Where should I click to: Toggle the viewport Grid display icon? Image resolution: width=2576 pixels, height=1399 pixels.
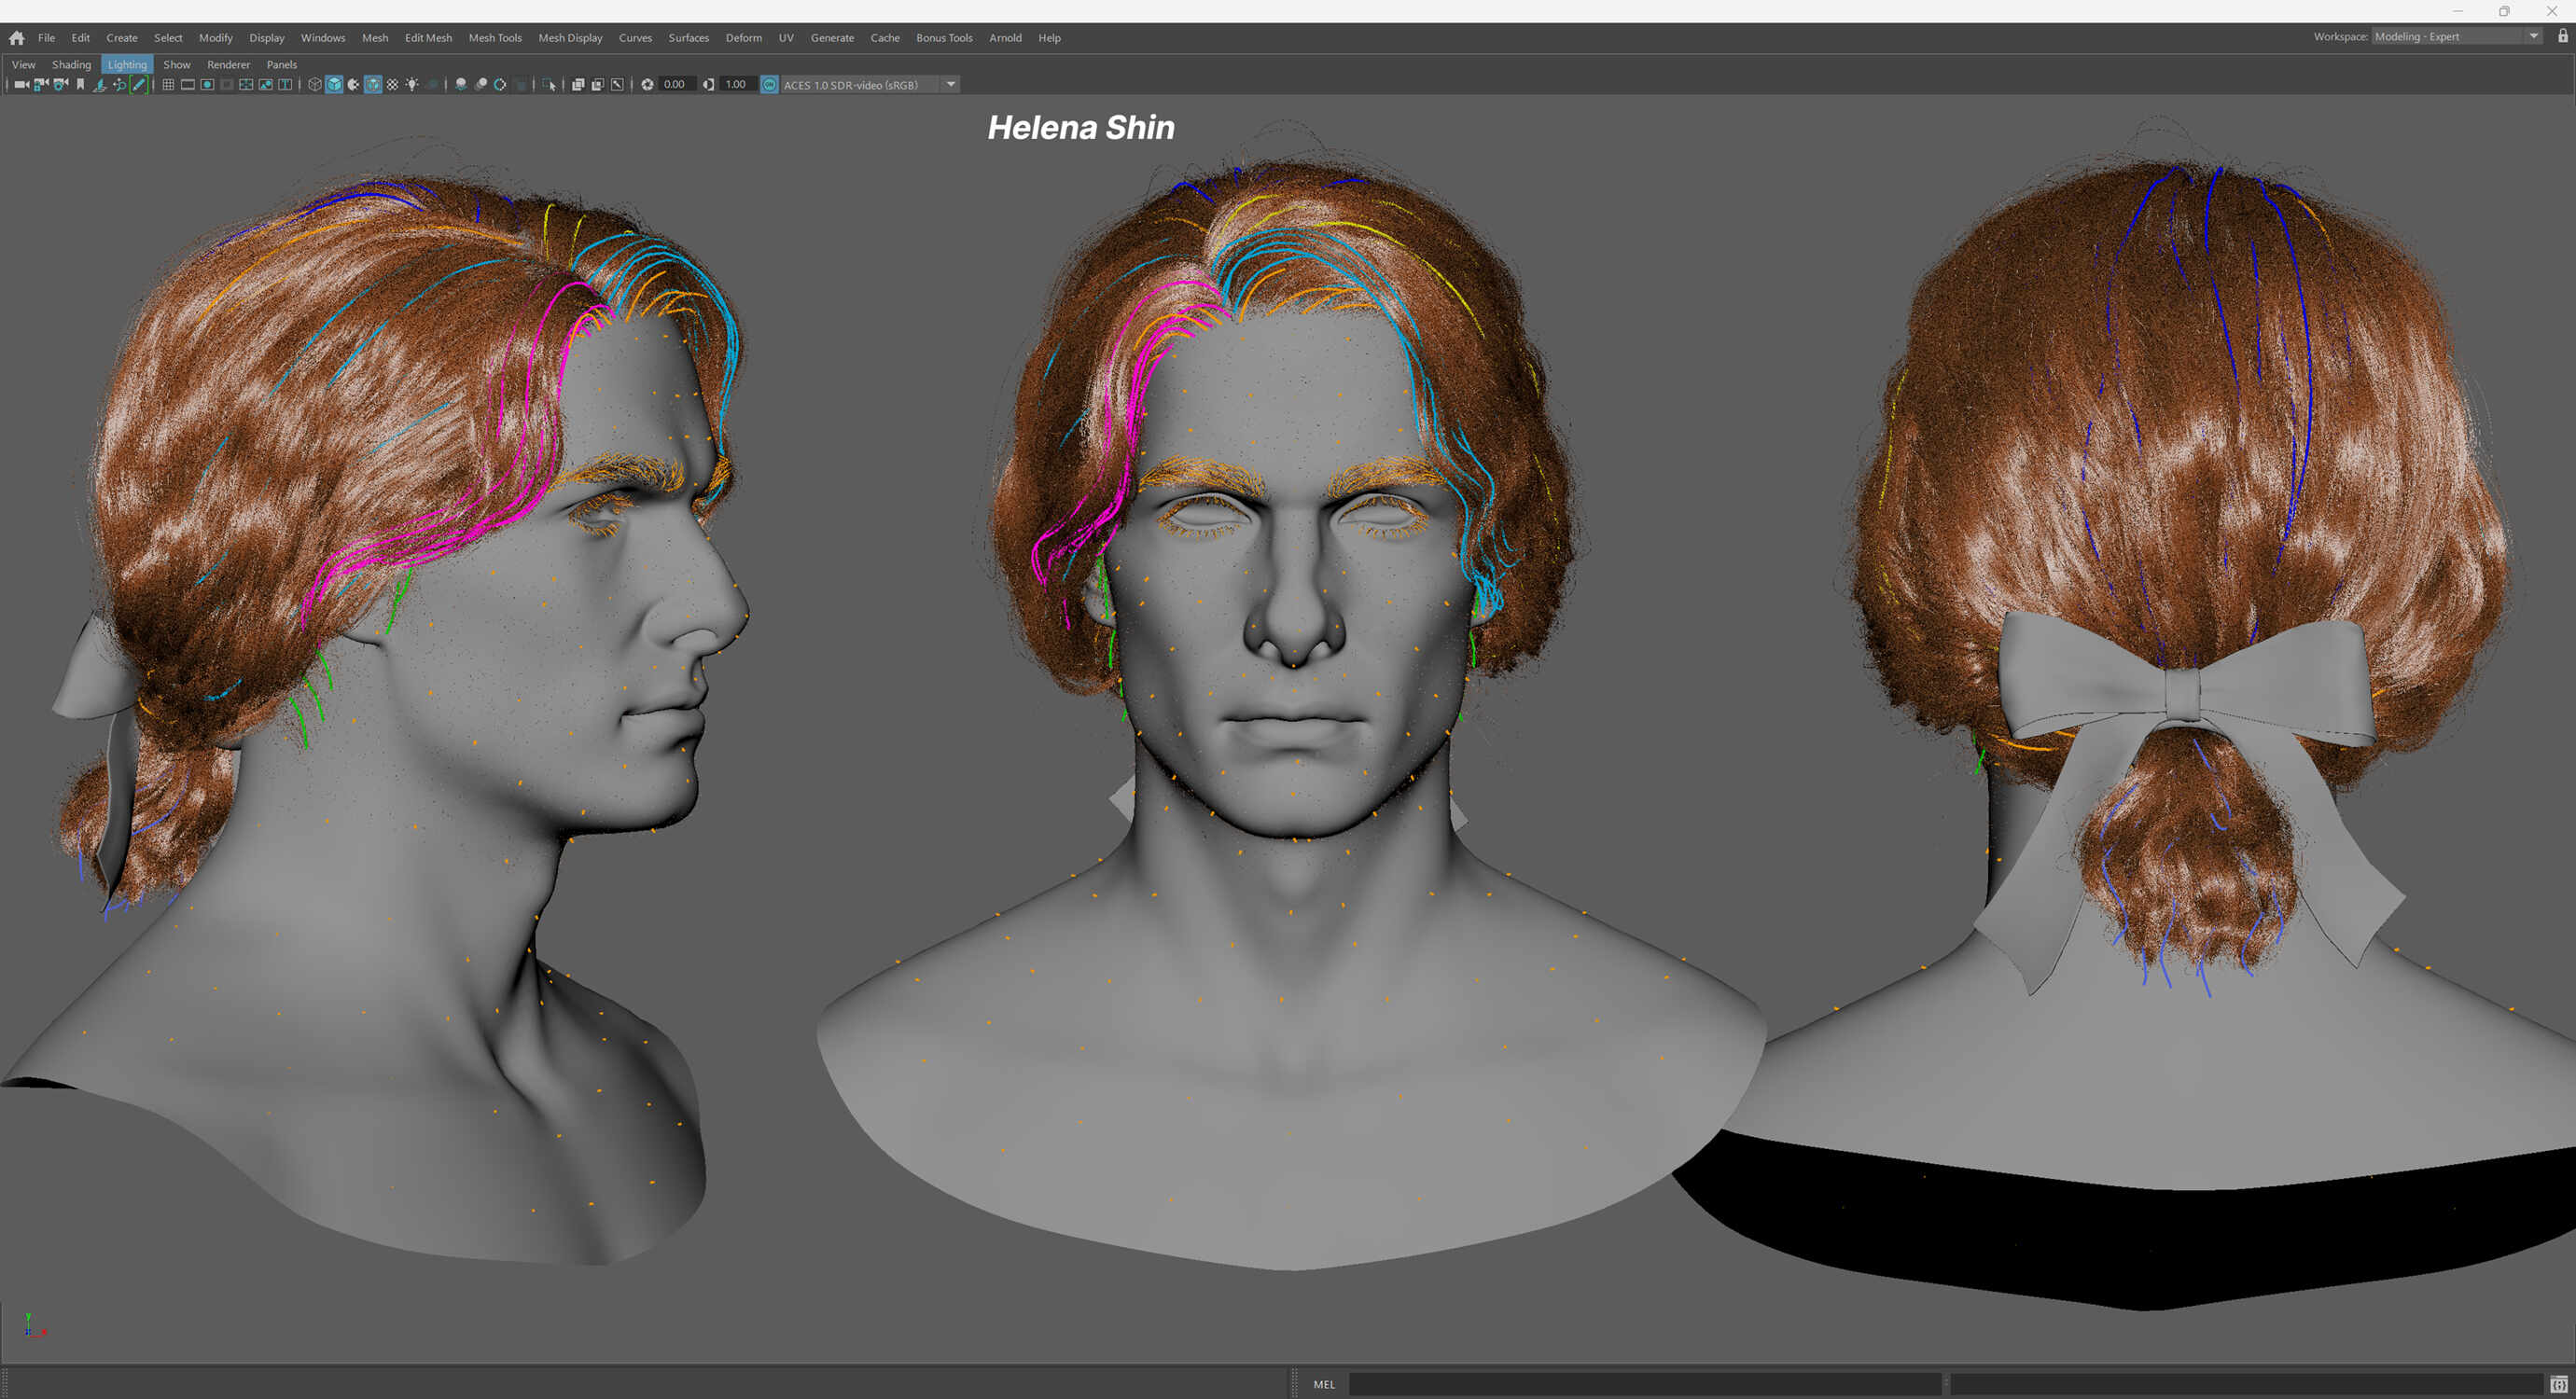point(168,85)
